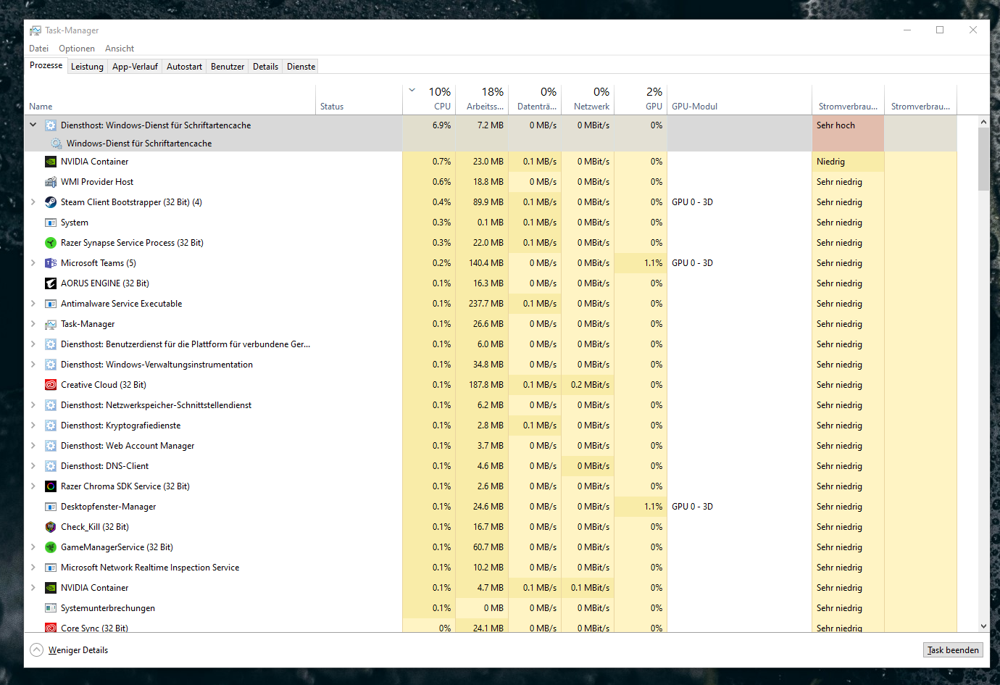Open the Ansicht menu
Image resolution: width=1000 pixels, height=685 pixels.
[120, 49]
